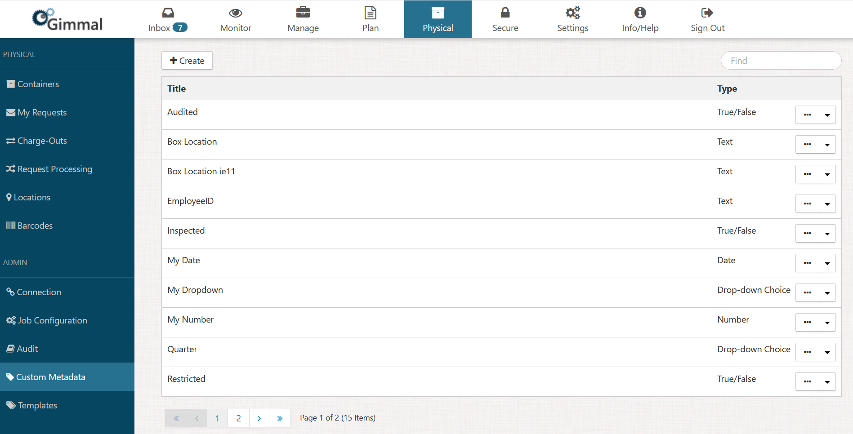The width and height of the screenshot is (853, 434).
Task: Open the Inbox tray icon
Action: coord(168,13)
